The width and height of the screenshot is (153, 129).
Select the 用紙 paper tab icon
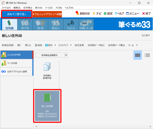pyautogui.click(x=40, y=24)
